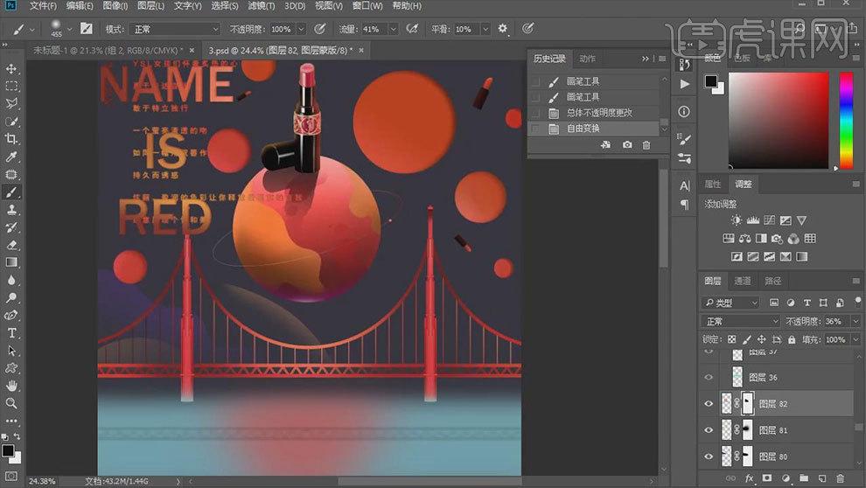Toggle visibility of 图层 82
The height and width of the screenshot is (488, 866).
(709, 403)
